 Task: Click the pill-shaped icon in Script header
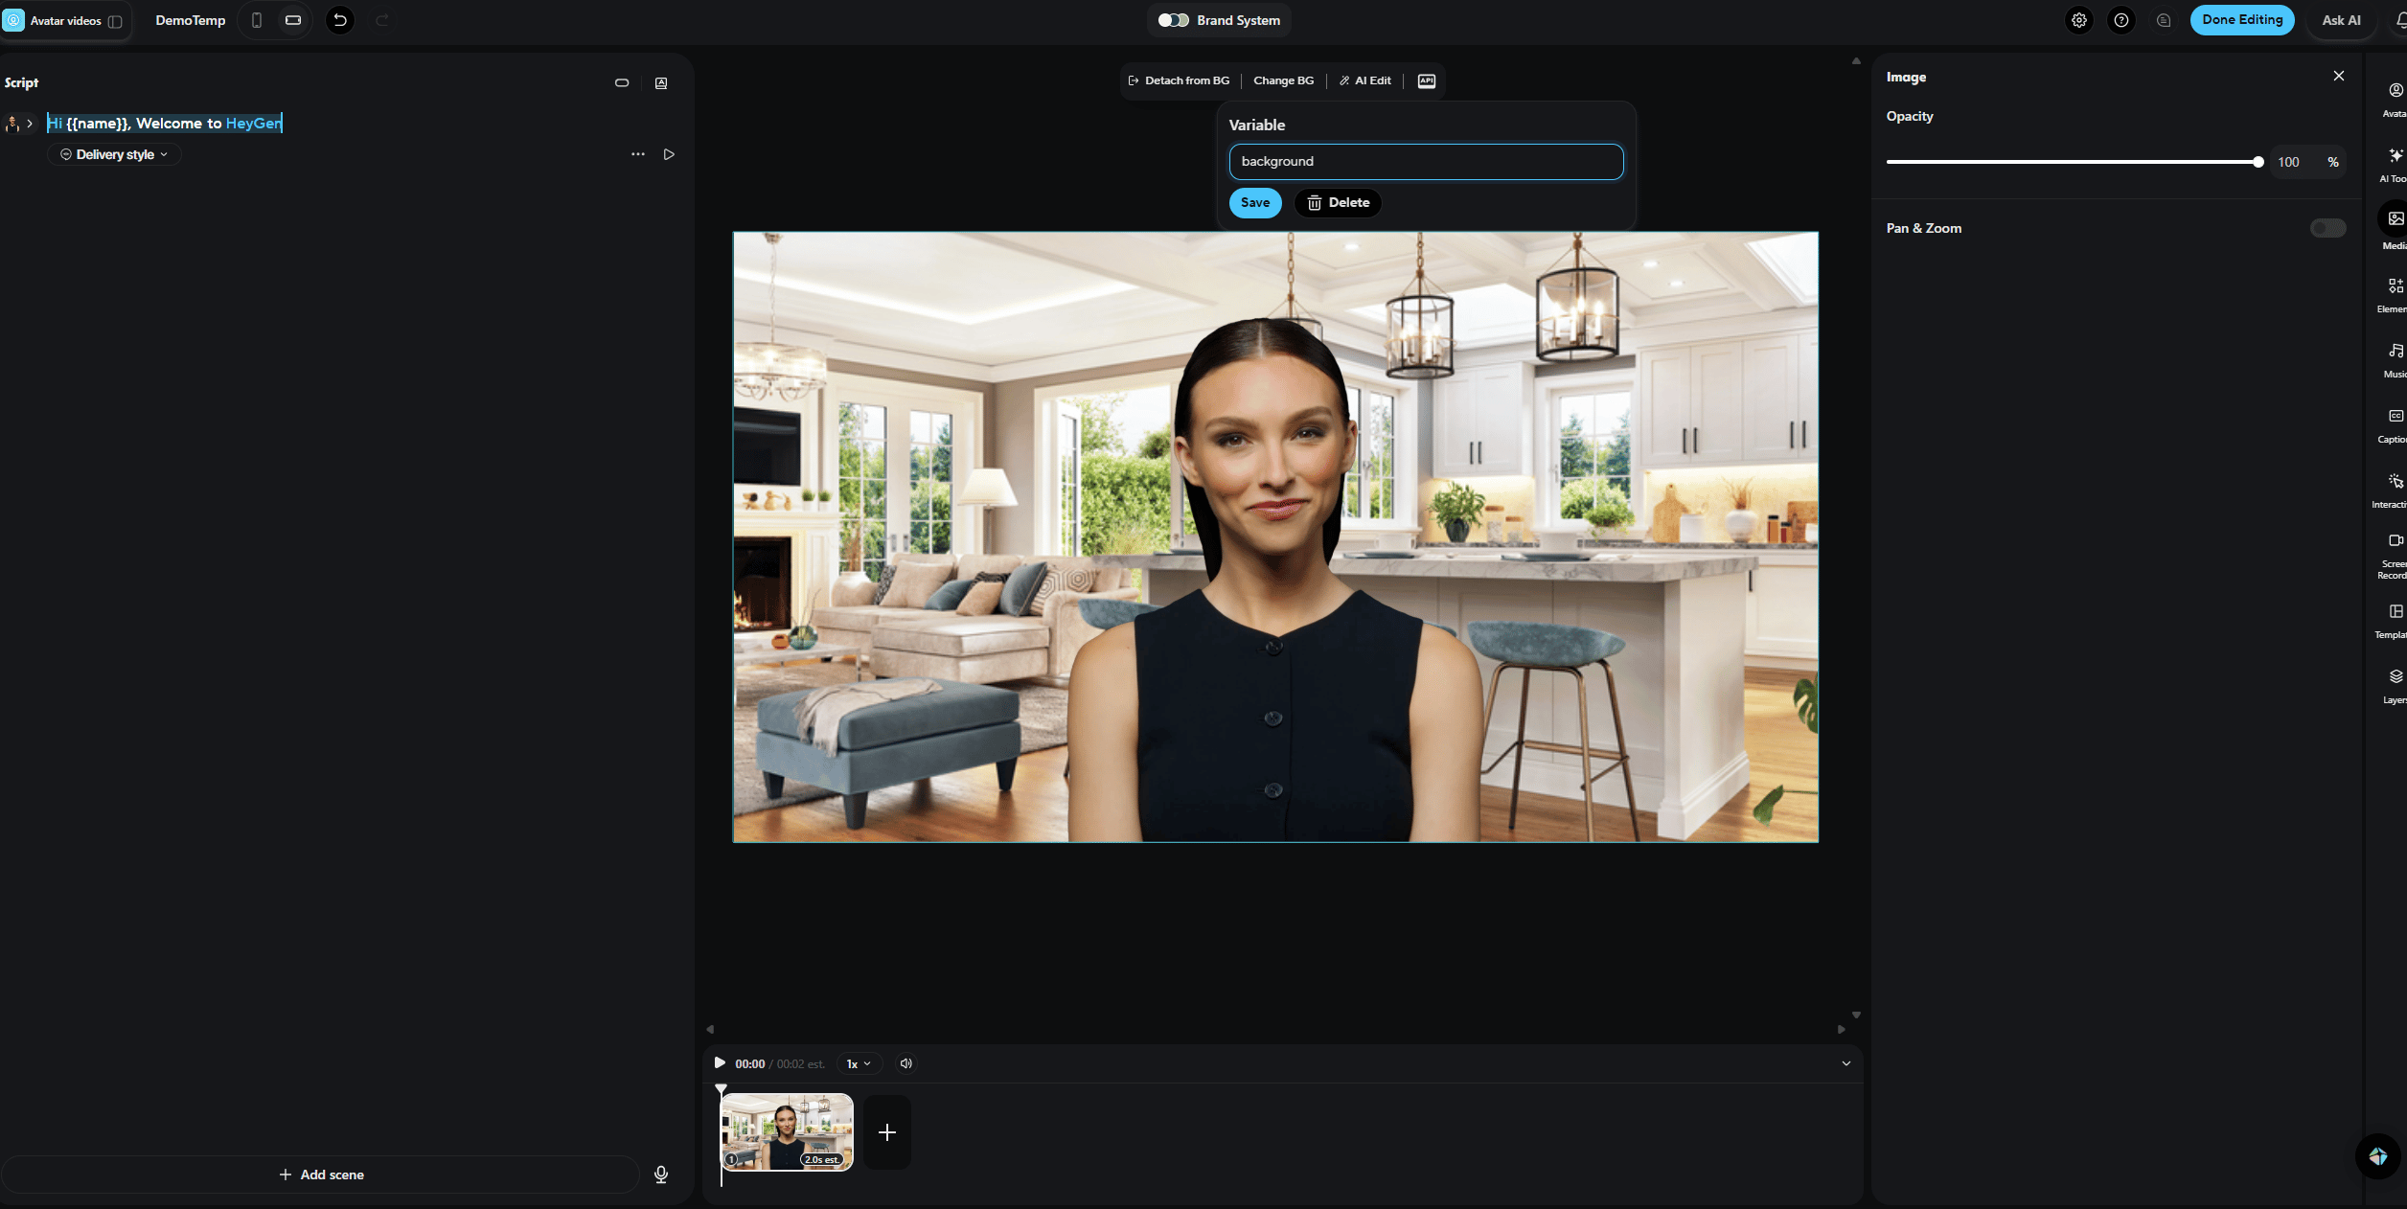point(622,83)
